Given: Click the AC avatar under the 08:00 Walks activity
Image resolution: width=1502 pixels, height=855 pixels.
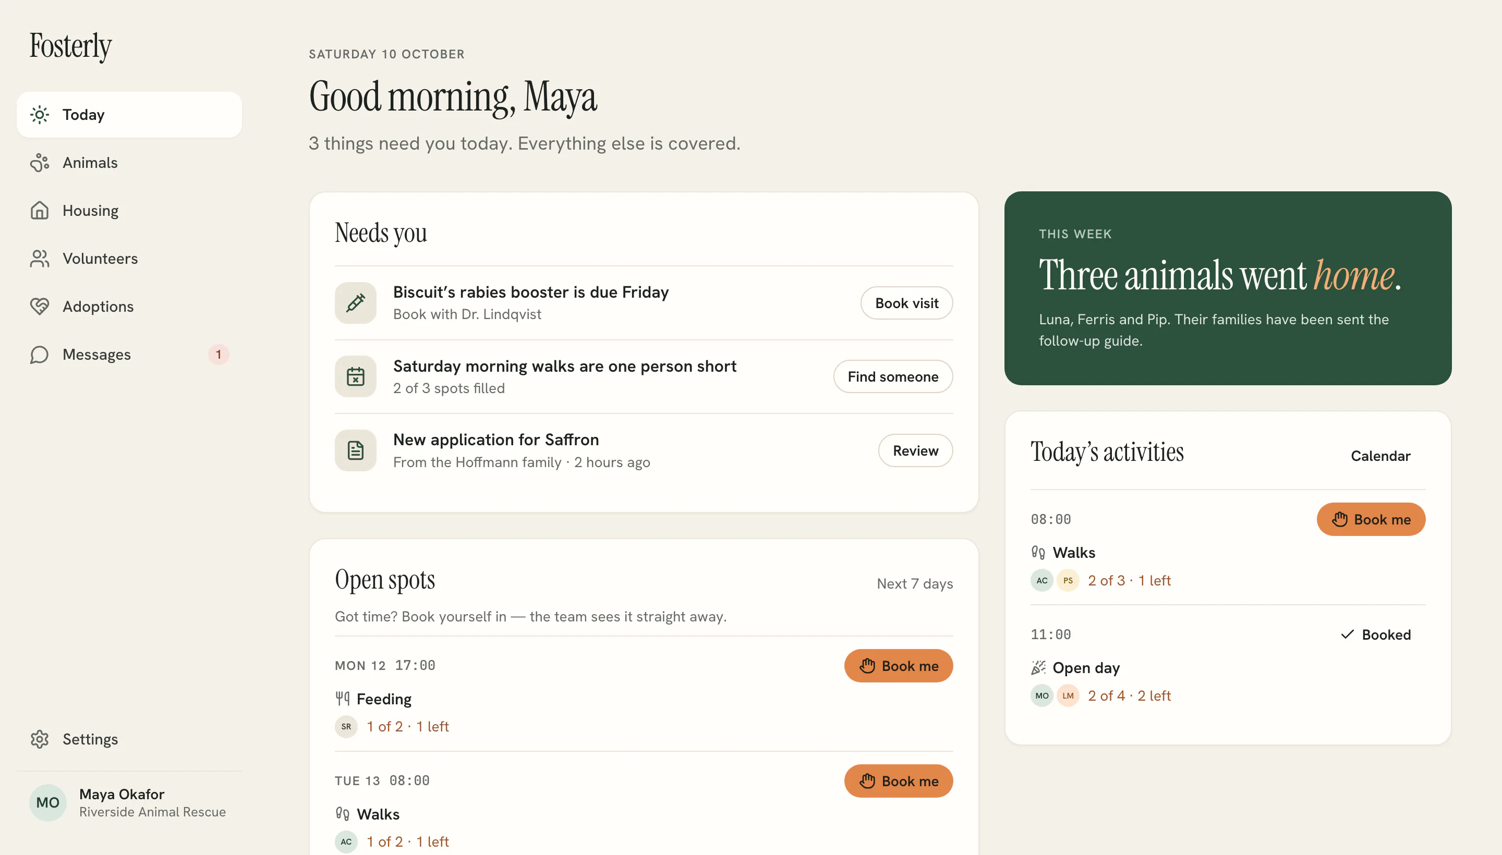Looking at the screenshot, I should click(x=1041, y=581).
